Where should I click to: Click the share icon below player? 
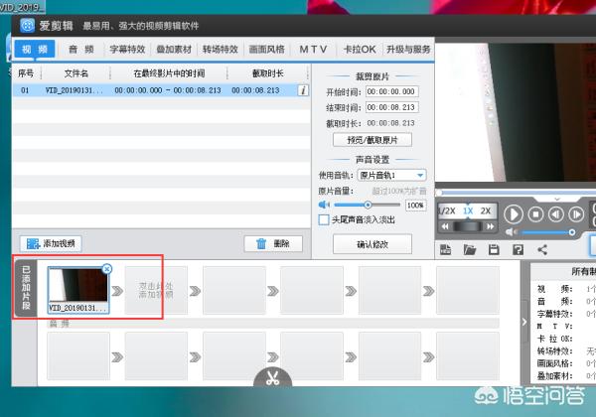pyautogui.click(x=542, y=249)
